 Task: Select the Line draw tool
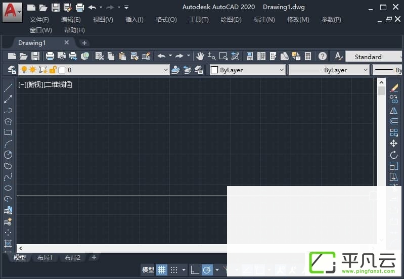[x=8, y=87]
